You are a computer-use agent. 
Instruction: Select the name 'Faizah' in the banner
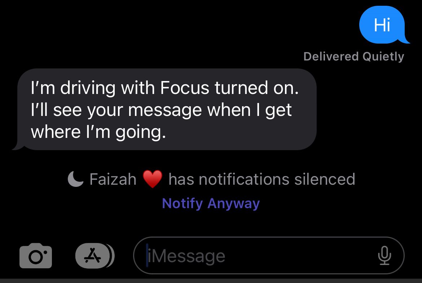click(x=112, y=179)
